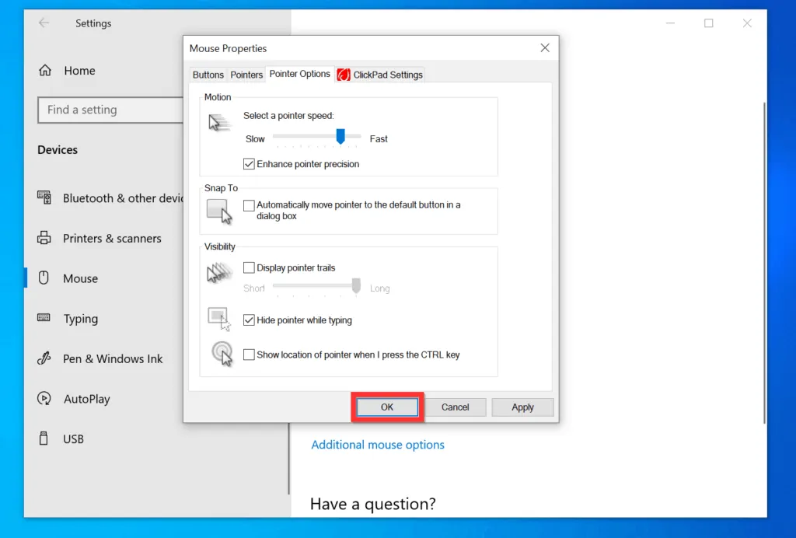Enable Display pointer trails checkbox
Image resolution: width=796 pixels, height=538 pixels.
click(249, 267)
